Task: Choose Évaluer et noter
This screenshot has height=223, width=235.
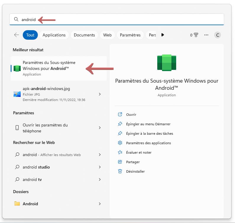Action: coord(139,153)
